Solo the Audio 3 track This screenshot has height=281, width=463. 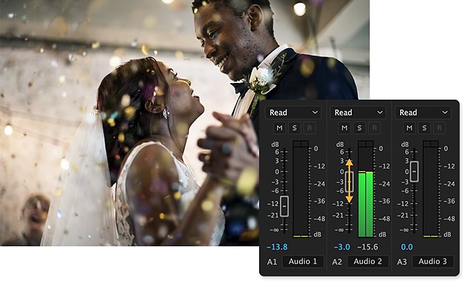coord(424,128)
